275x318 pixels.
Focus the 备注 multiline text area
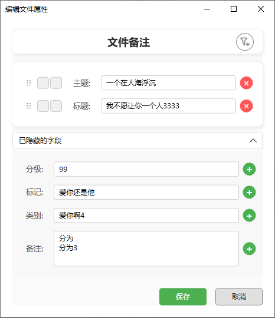[x=146, y=249]
